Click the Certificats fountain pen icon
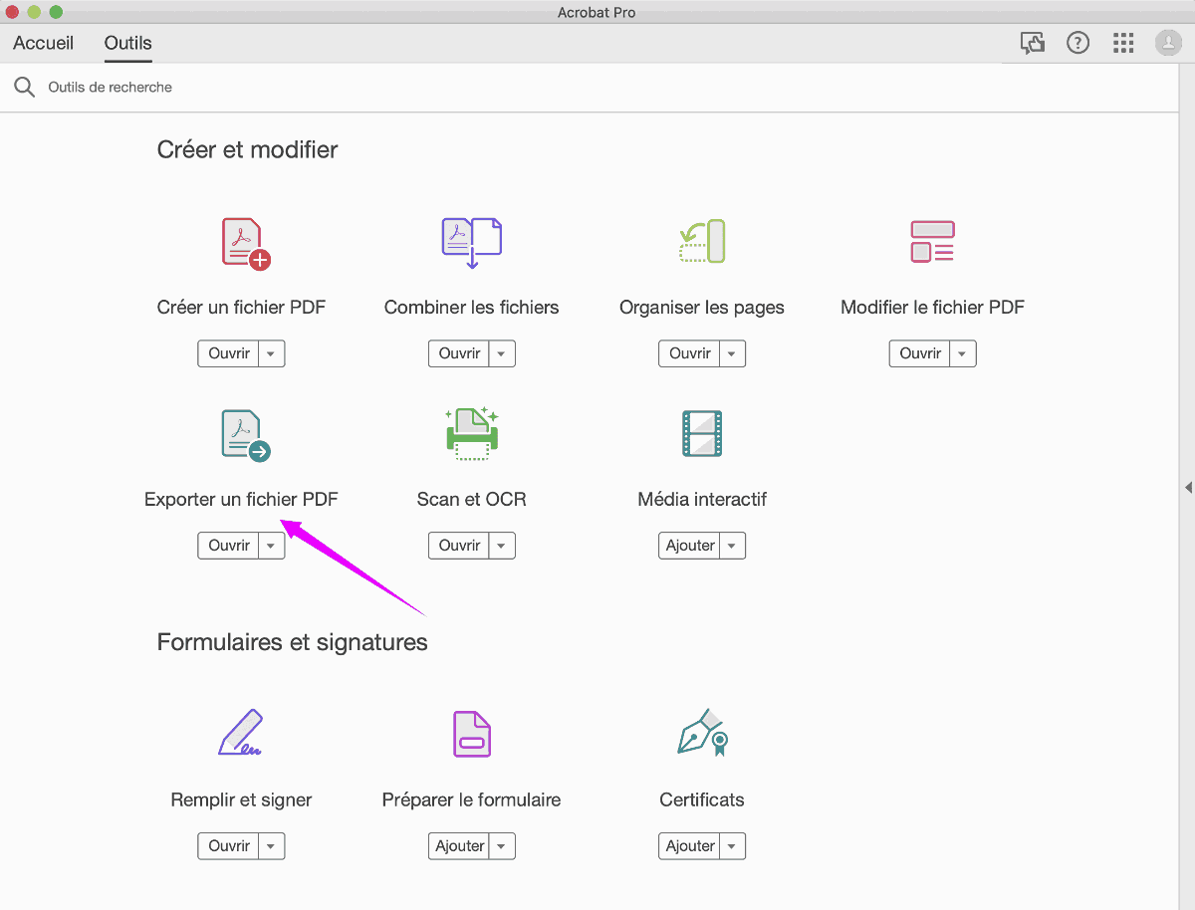Screen dimensions: 1195x910 (702, 733)
